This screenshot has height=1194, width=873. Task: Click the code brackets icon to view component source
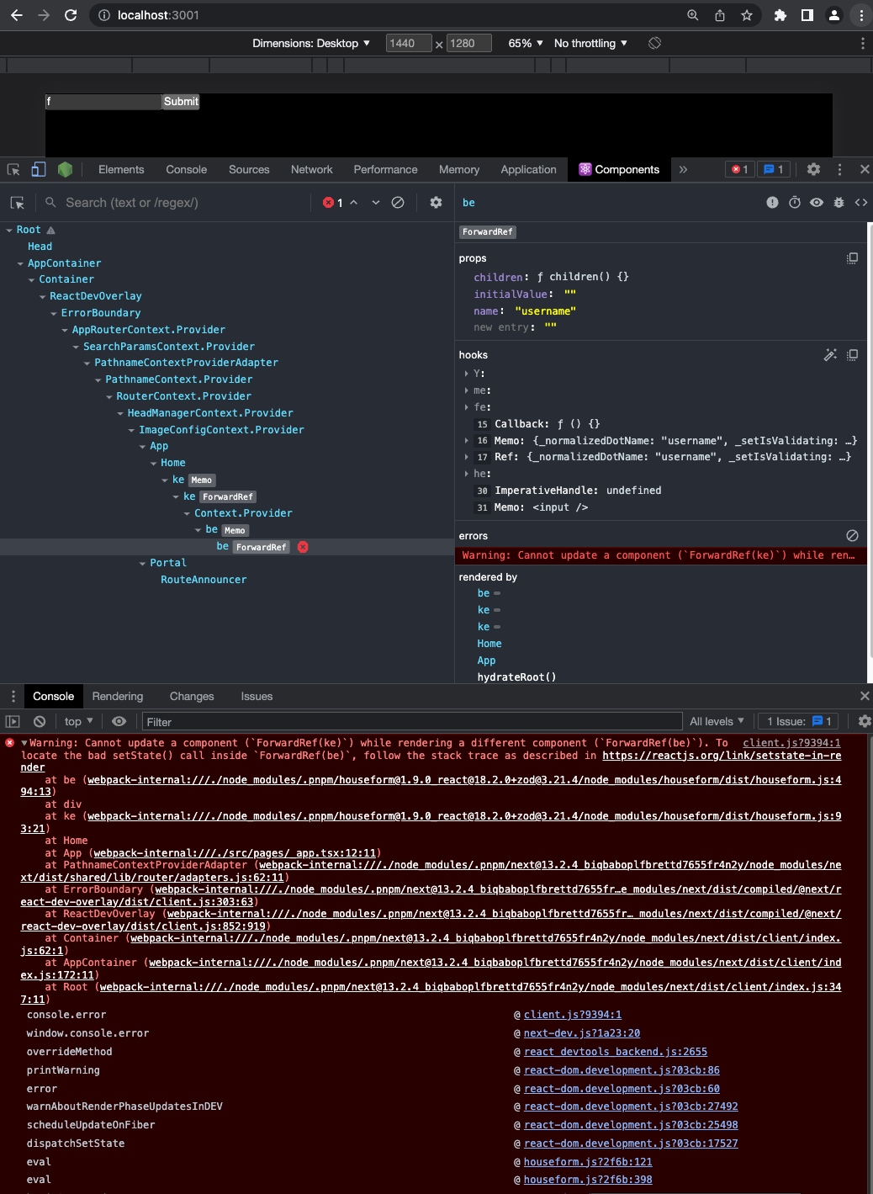pyautogui.click(x=860, y=202)
